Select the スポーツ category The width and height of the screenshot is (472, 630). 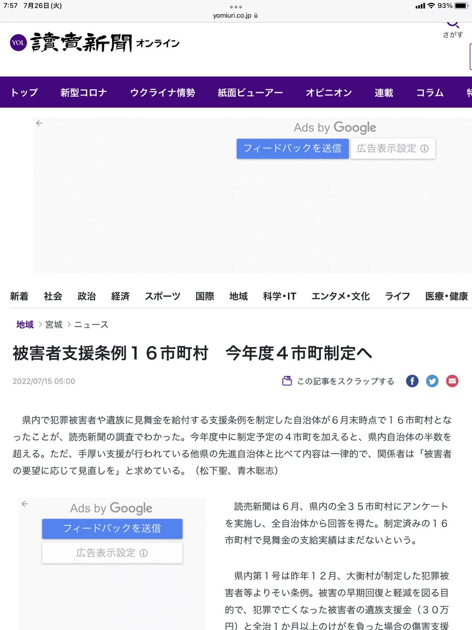tap(163, 296)
